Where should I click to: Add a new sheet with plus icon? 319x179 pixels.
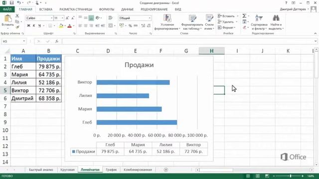(166, 170)
